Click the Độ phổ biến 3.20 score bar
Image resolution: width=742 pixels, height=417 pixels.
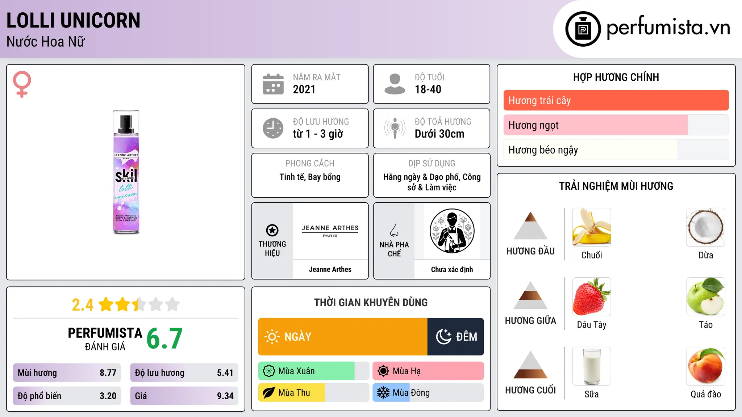pyautogui.click(x=67, y=396)
